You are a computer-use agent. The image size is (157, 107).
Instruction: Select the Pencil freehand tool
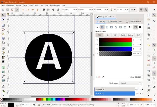(x=3, y=53)
